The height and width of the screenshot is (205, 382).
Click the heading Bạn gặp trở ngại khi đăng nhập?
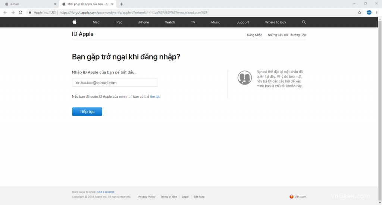coord(126,57)
